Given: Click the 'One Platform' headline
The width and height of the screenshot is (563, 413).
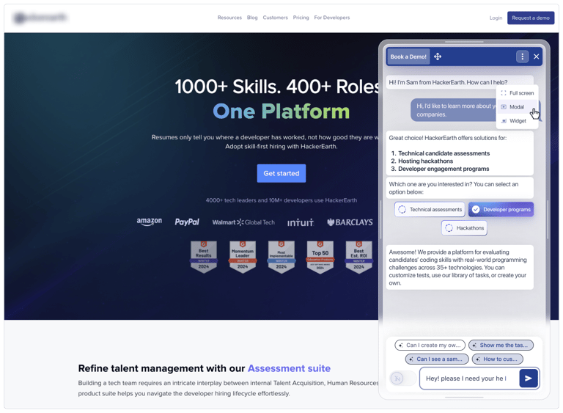Looking at the screenshot, I should click(281, 112).
